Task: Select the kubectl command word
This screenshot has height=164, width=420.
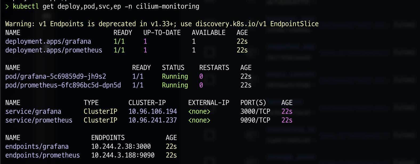Action: tap(26, 6)
